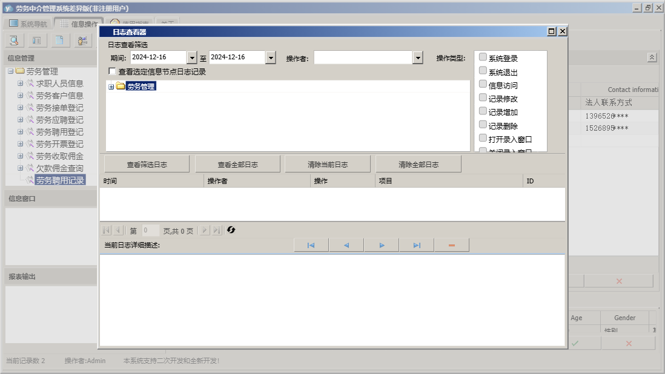
Task: Click the 项目 column header
Action: pos(449,181)
